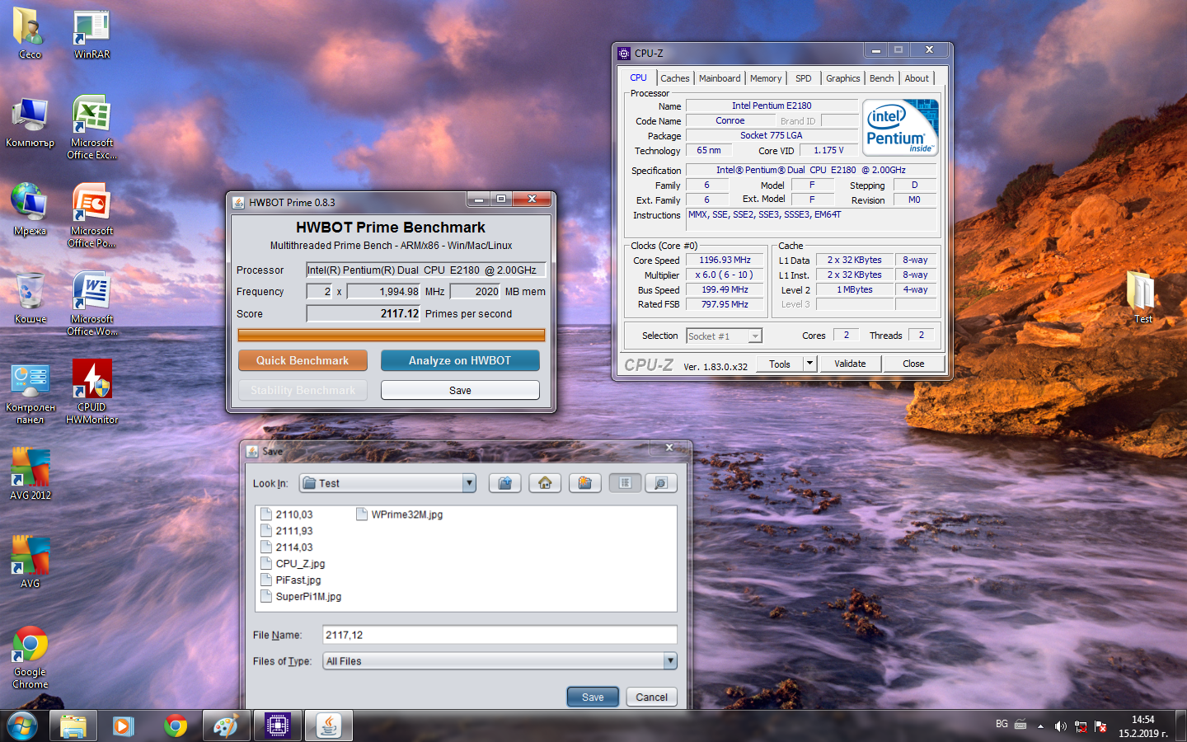Switch to Details view in the Save dialog
The image size is (1187, 742).
coord(661,483)
